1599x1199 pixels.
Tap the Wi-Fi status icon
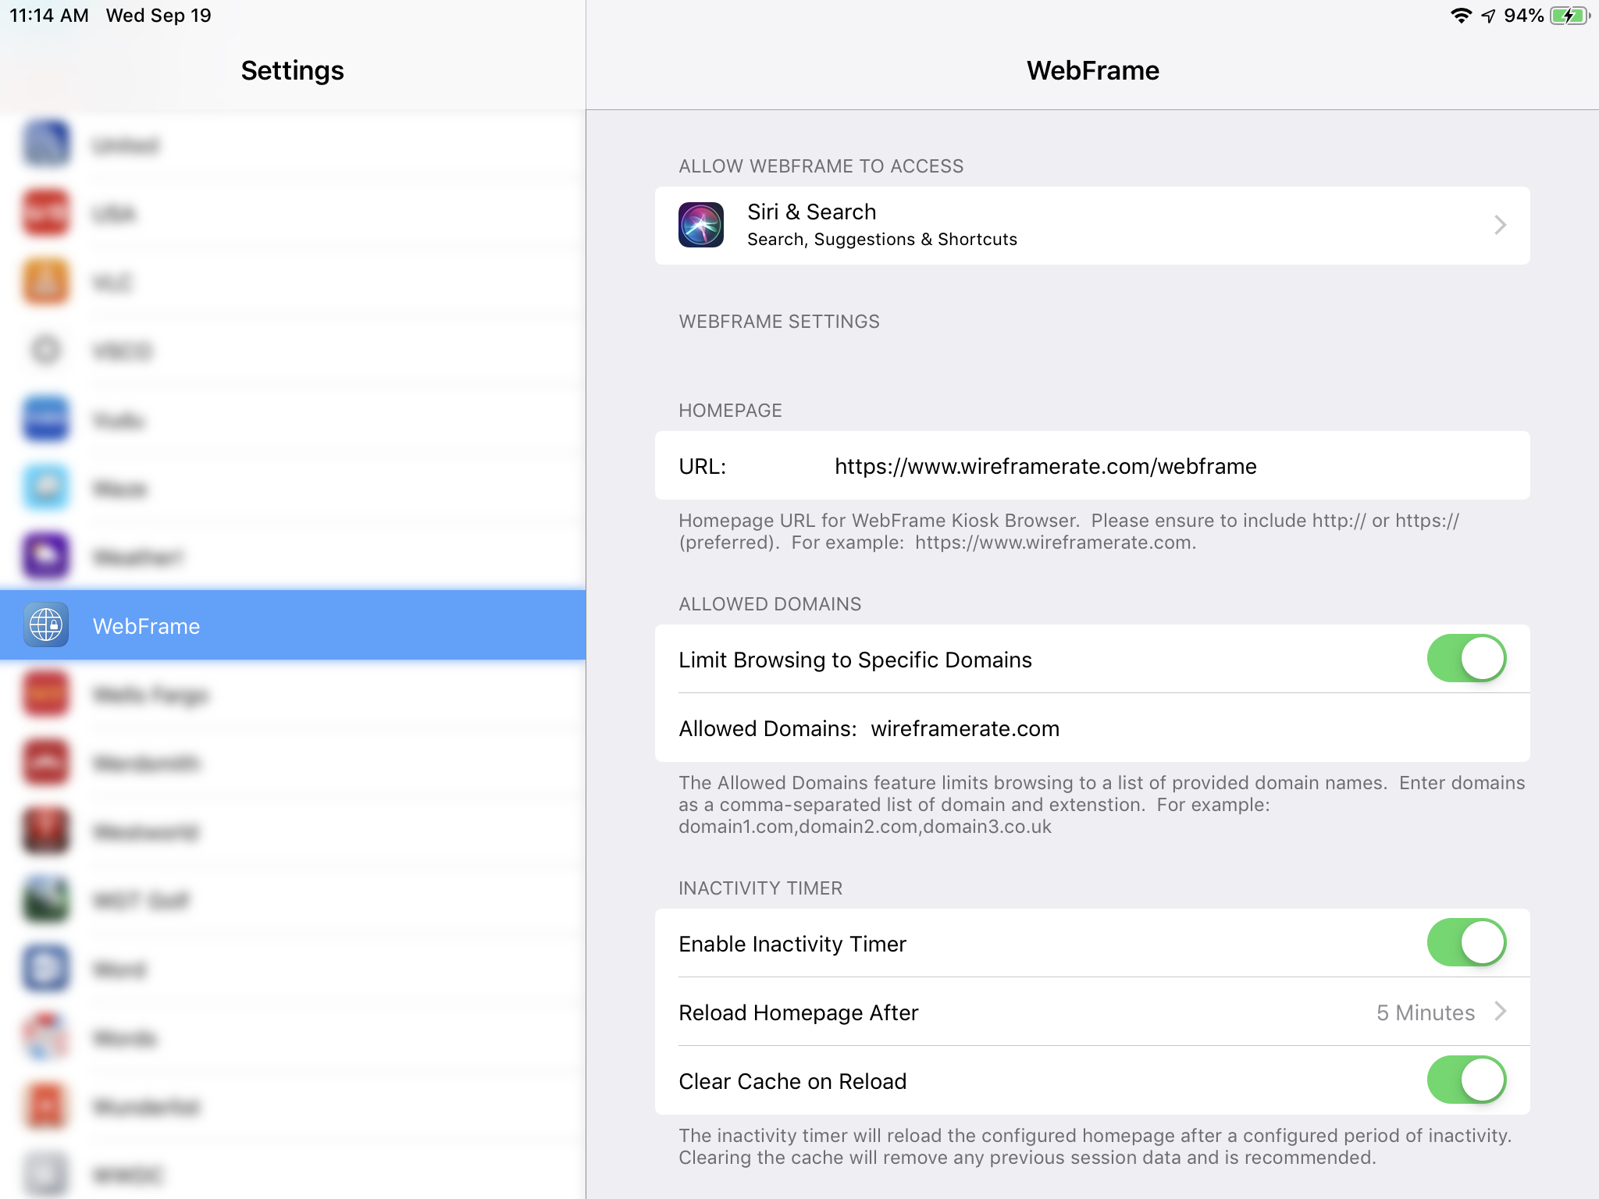[1461, 16]
